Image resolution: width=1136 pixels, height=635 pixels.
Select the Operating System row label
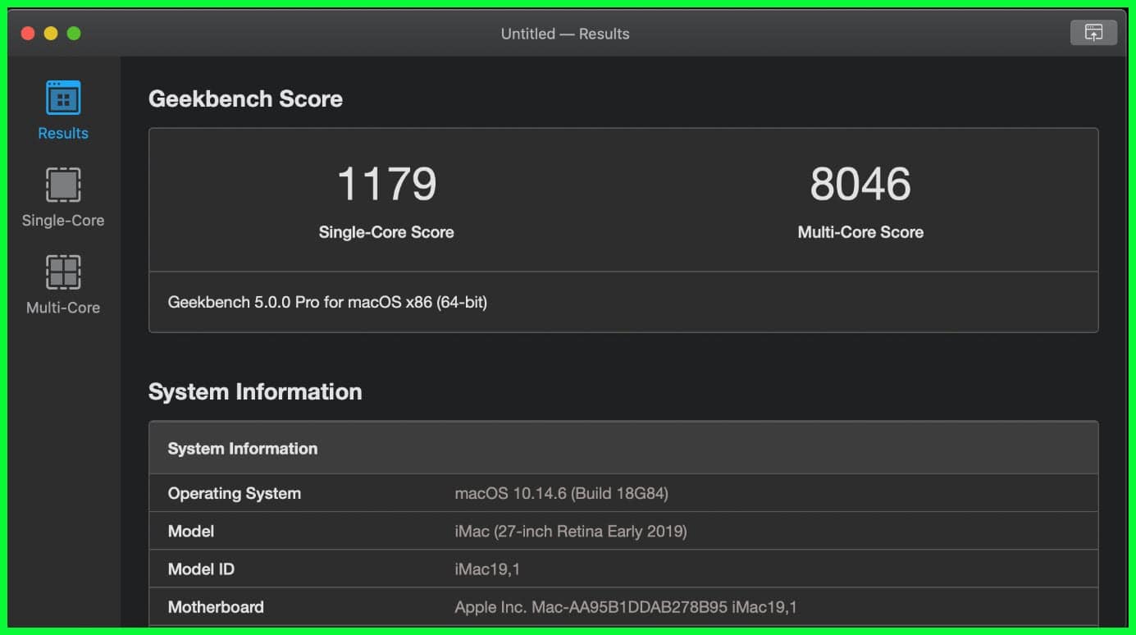point(234,494)
